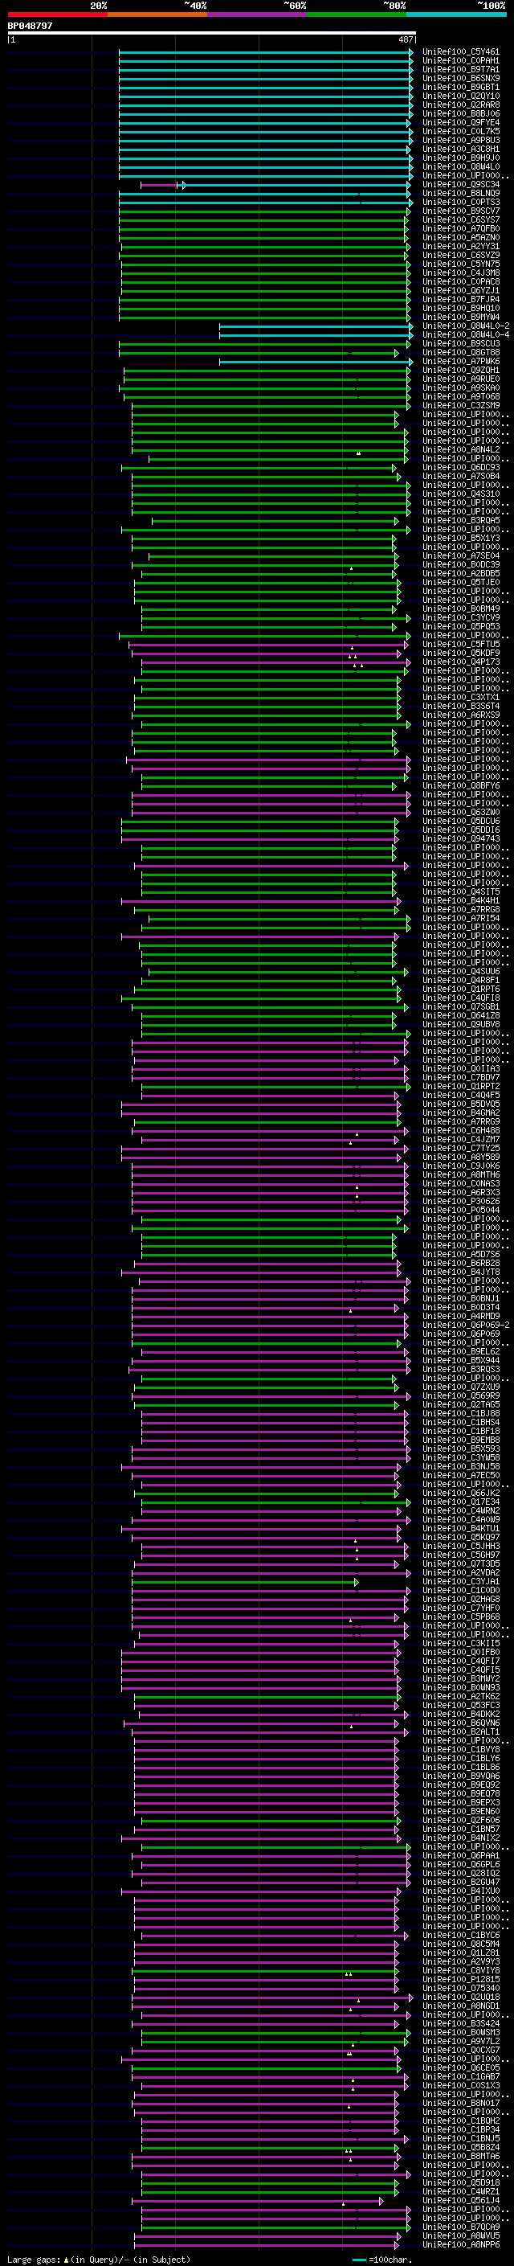Open hit UniRef100_B6SNX9
Screen dimensions: 514x2266
tap(461, 78)
